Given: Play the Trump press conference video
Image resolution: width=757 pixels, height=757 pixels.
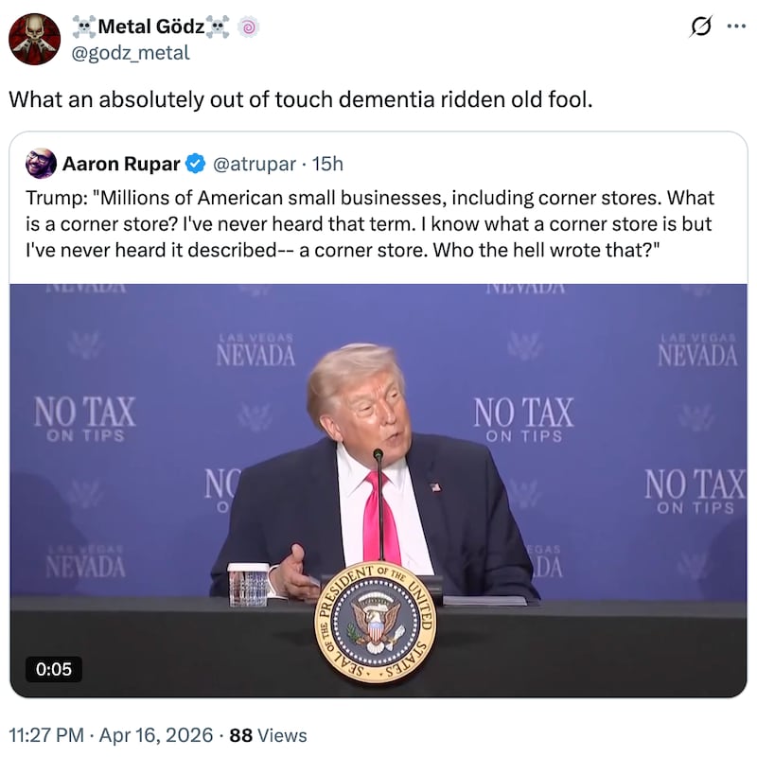Looking at the screenshot, I should coord(378,473).
